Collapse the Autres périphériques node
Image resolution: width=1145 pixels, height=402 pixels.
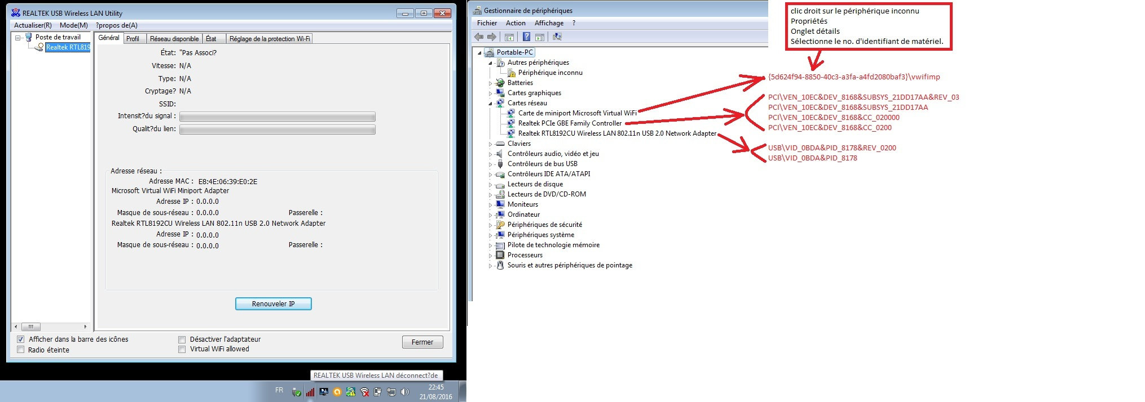(490, 63)
